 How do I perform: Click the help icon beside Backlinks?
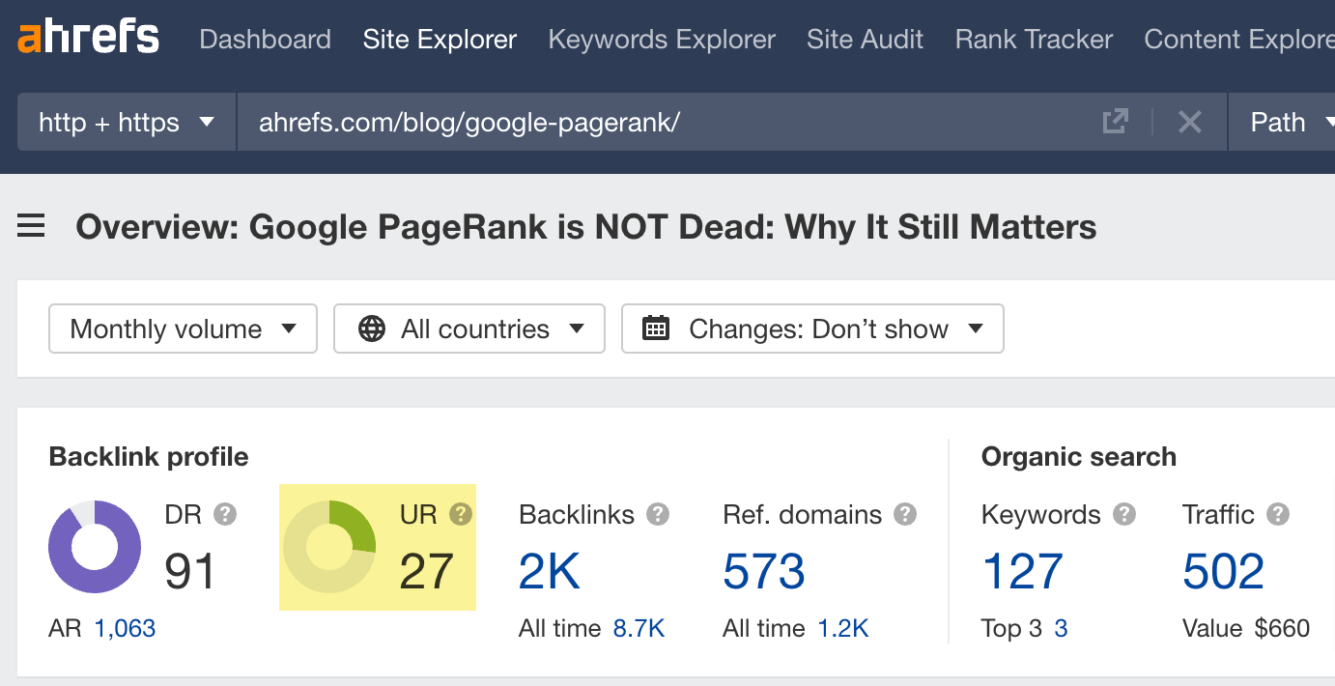click(x=658, y=514)
